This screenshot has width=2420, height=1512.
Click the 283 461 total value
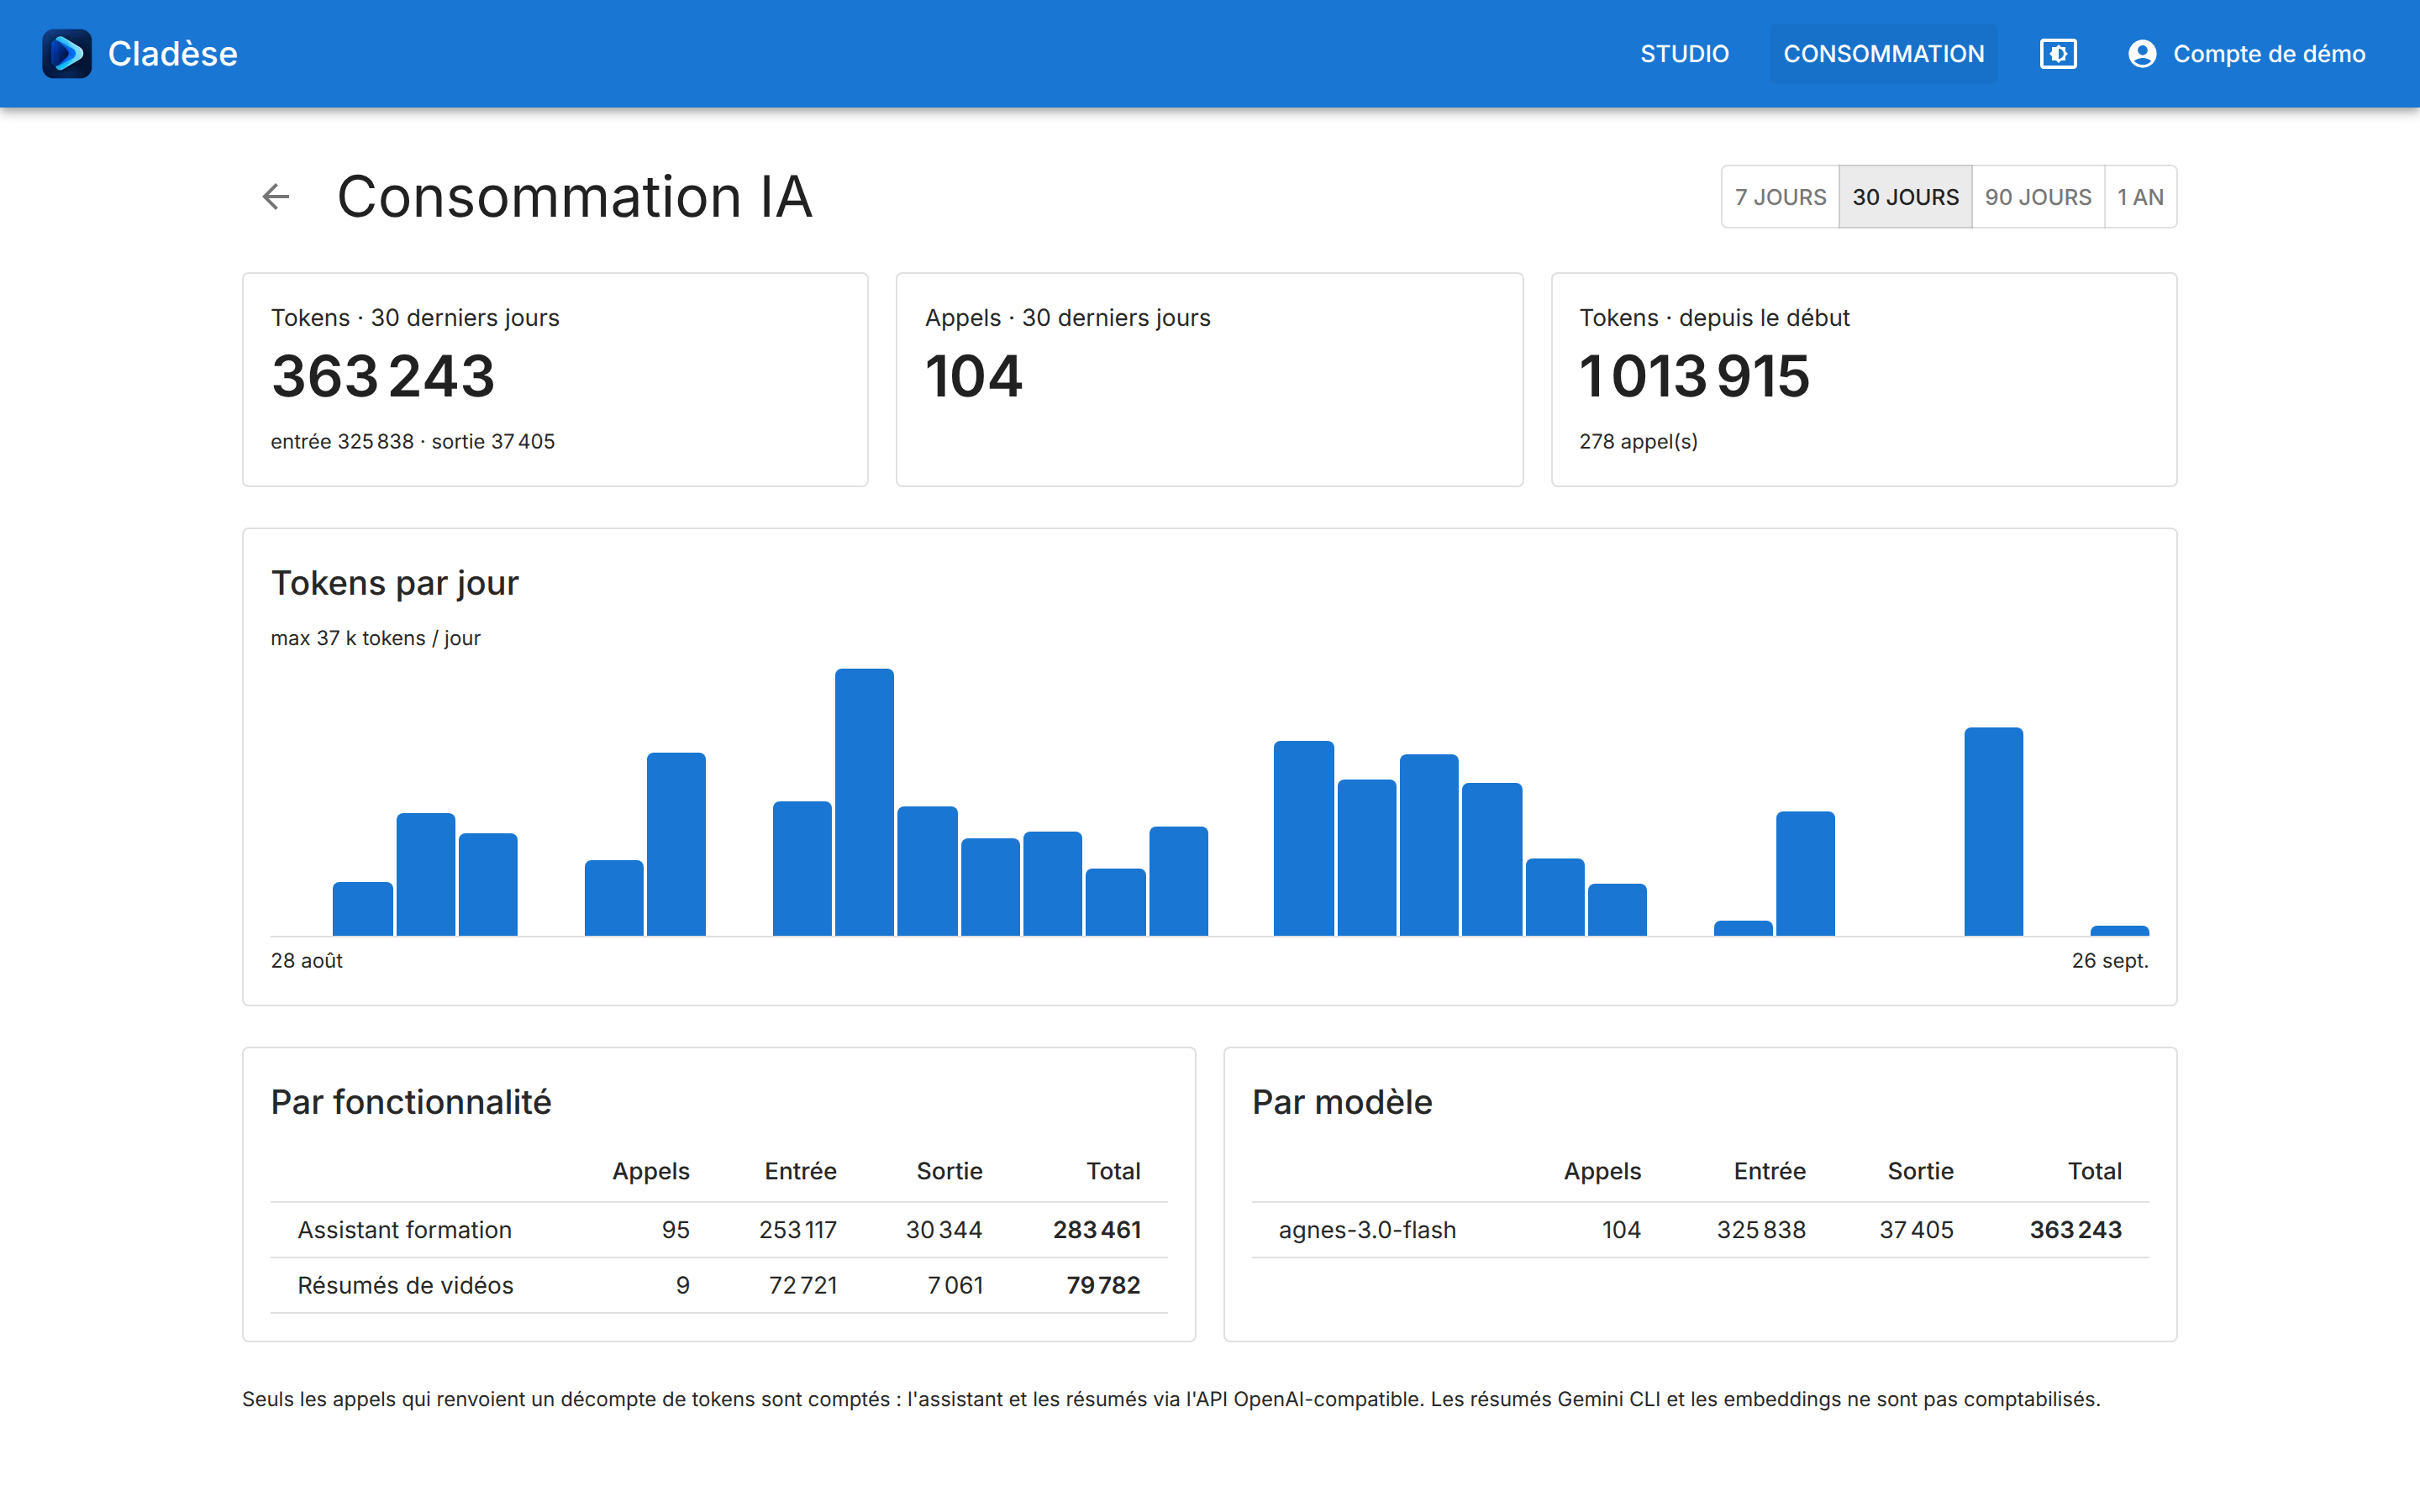pyautogui.click(x=1096, y=1230)
